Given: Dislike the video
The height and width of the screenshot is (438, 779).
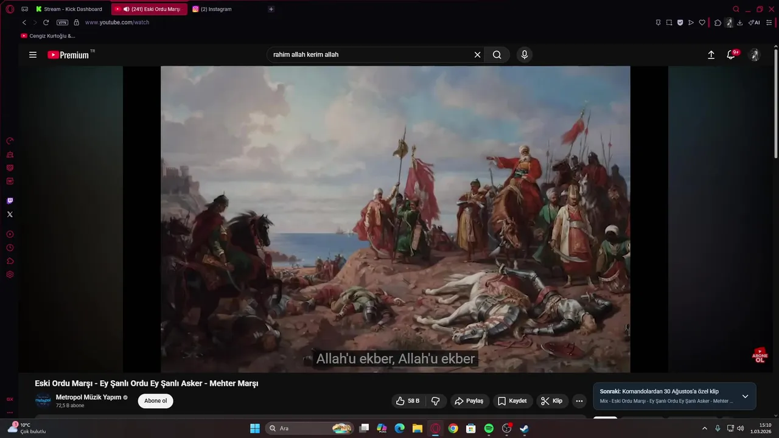Looking at the screenshot, I should click(x=436, y=401).
